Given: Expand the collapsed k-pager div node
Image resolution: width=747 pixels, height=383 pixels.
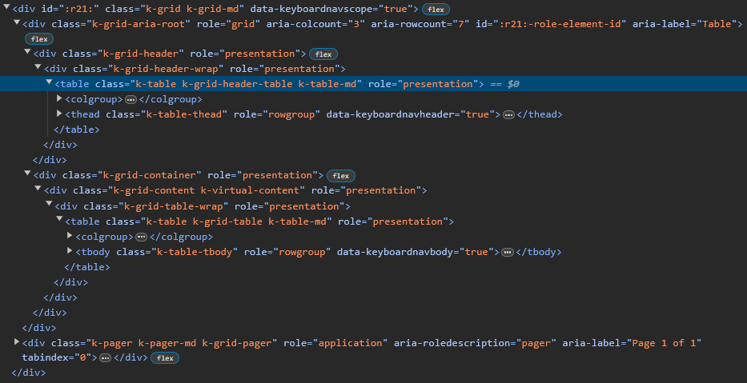Looking at the screenshot, I should coord(18,343).
